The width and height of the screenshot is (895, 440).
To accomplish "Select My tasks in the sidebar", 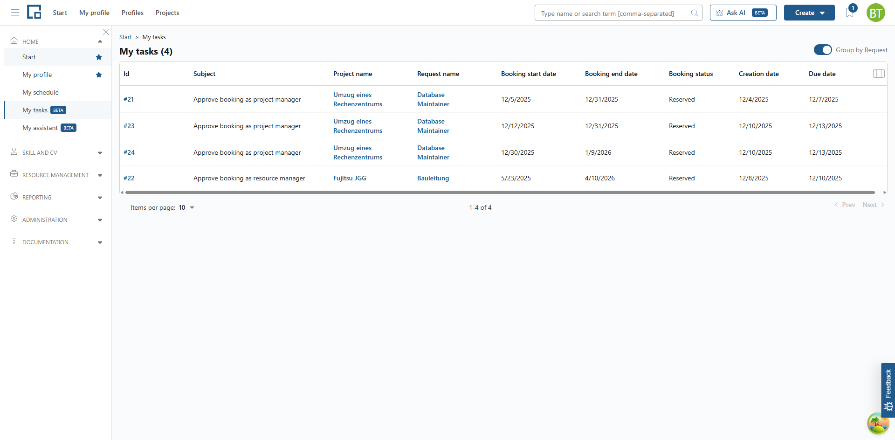I will click(x=35, y=110).
